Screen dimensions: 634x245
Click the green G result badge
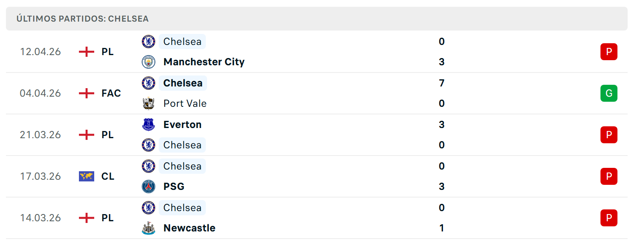click(609, 93)
